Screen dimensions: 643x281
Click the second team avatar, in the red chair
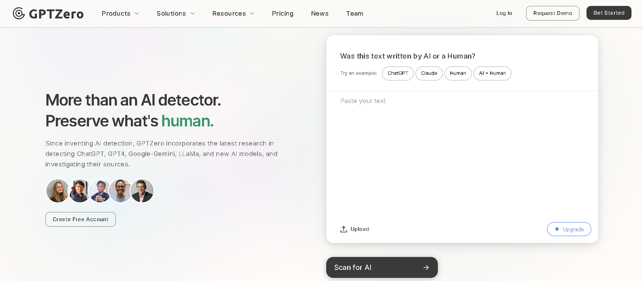click(x=79, y=191)
